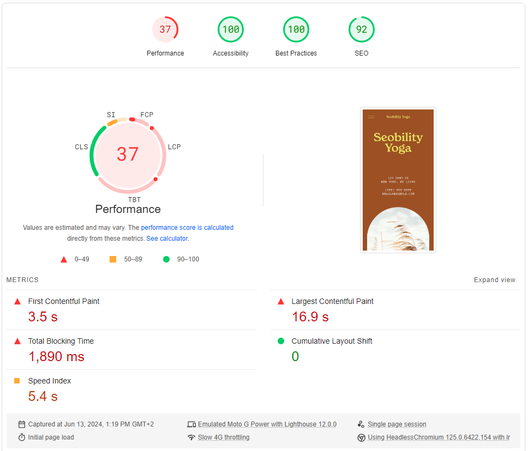This screenshot has height=451, width=528.
Task: Click the red triangle beside Total Blocking Time
Action: (17, 340)
